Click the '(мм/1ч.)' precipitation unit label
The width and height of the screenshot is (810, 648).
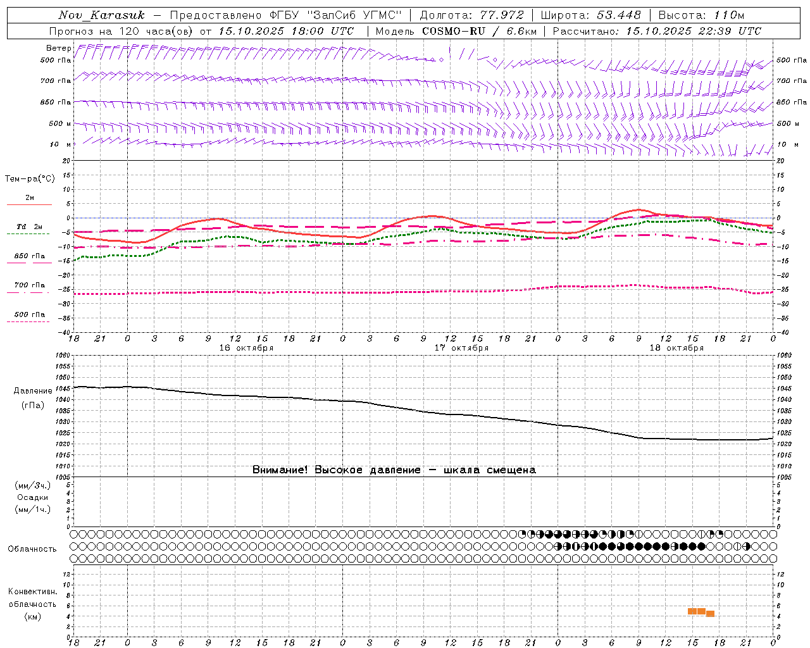[x=33, y=509]
